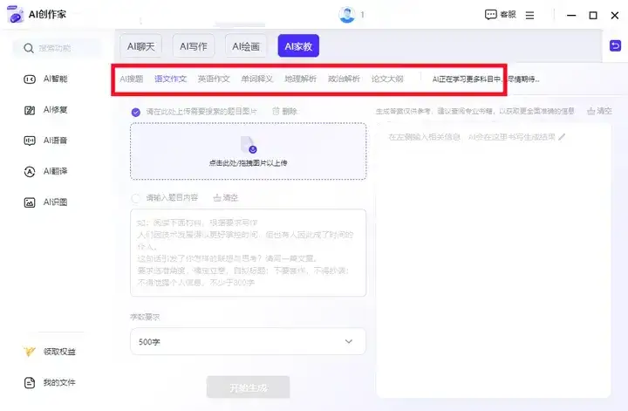Open the hamburger menu in title bar

click(x=529, y=15)
